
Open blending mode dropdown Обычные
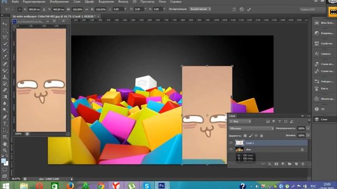click(251, 129)
